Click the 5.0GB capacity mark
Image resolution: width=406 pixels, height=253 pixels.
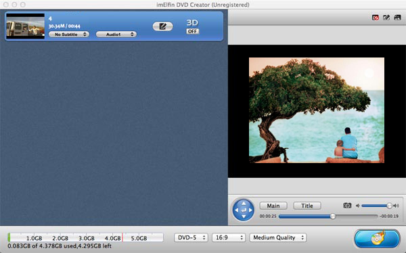point(139,238)
